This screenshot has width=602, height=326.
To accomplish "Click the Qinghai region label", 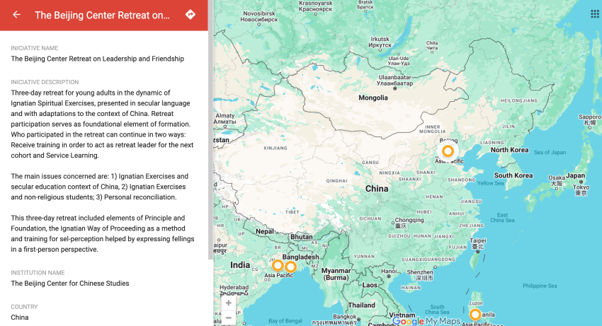I will 336,180.
